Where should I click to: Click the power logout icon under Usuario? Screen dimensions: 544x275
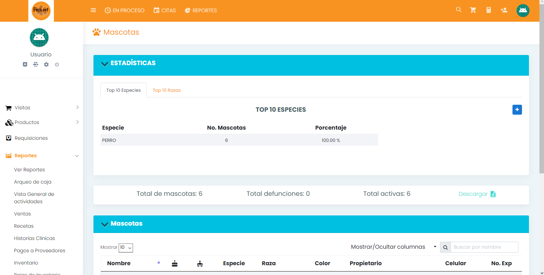(x=57, y=64)
